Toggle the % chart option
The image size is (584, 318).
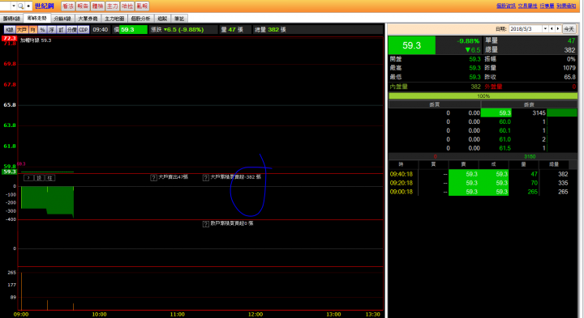(x=42, y=30)
